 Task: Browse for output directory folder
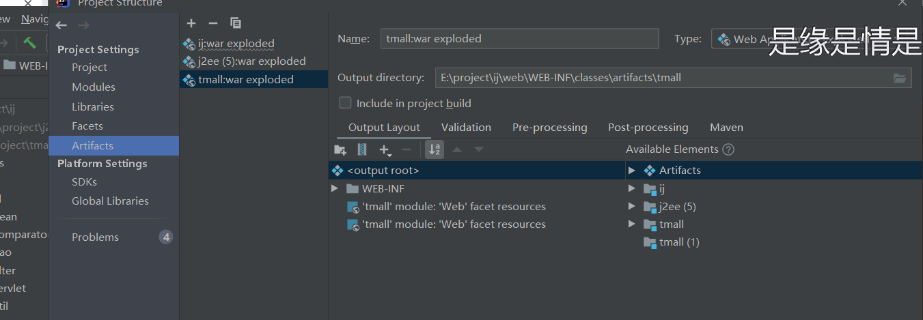900,78
